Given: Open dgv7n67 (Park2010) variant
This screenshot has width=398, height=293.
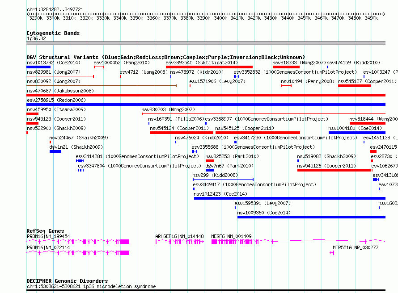Looking at the screenshot, I should [210, 170].
